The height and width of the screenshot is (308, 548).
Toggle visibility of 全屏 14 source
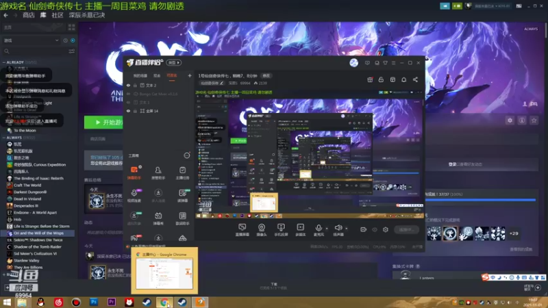coord(128,111)
